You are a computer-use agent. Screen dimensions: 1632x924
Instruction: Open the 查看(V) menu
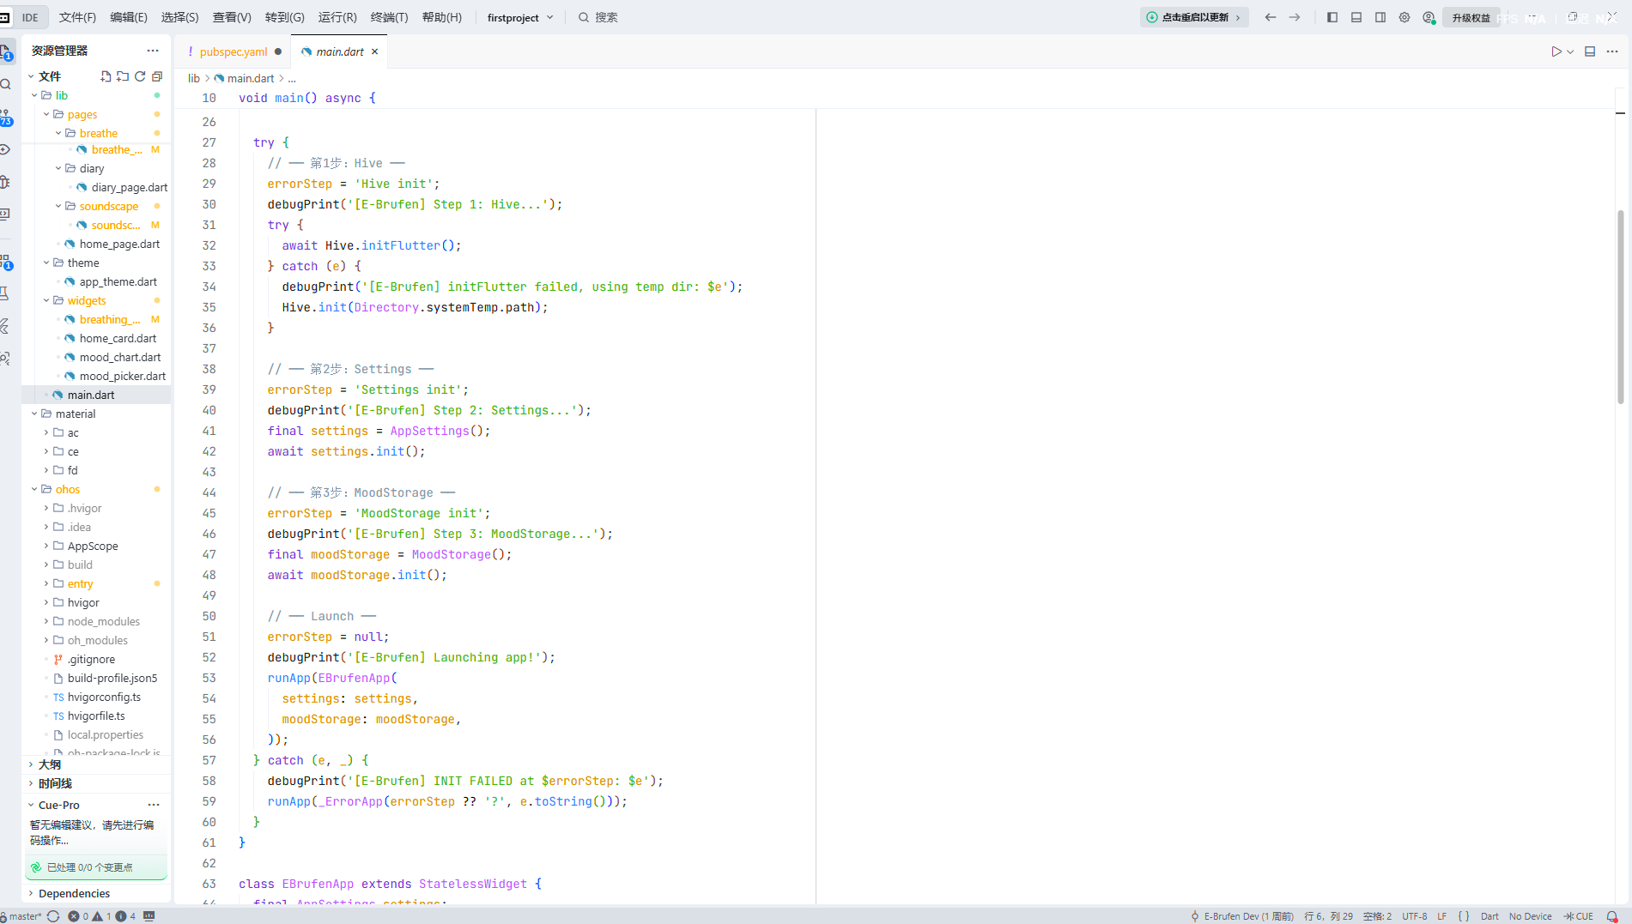(x=232, y=17)
